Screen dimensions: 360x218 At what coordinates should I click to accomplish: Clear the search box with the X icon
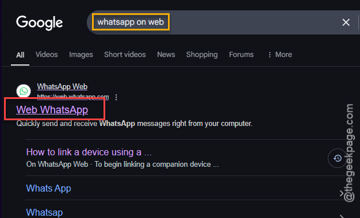(346, 22)
